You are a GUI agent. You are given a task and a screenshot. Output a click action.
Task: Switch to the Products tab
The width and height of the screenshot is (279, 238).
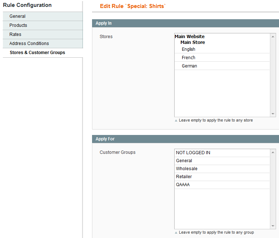coord(18,25)
